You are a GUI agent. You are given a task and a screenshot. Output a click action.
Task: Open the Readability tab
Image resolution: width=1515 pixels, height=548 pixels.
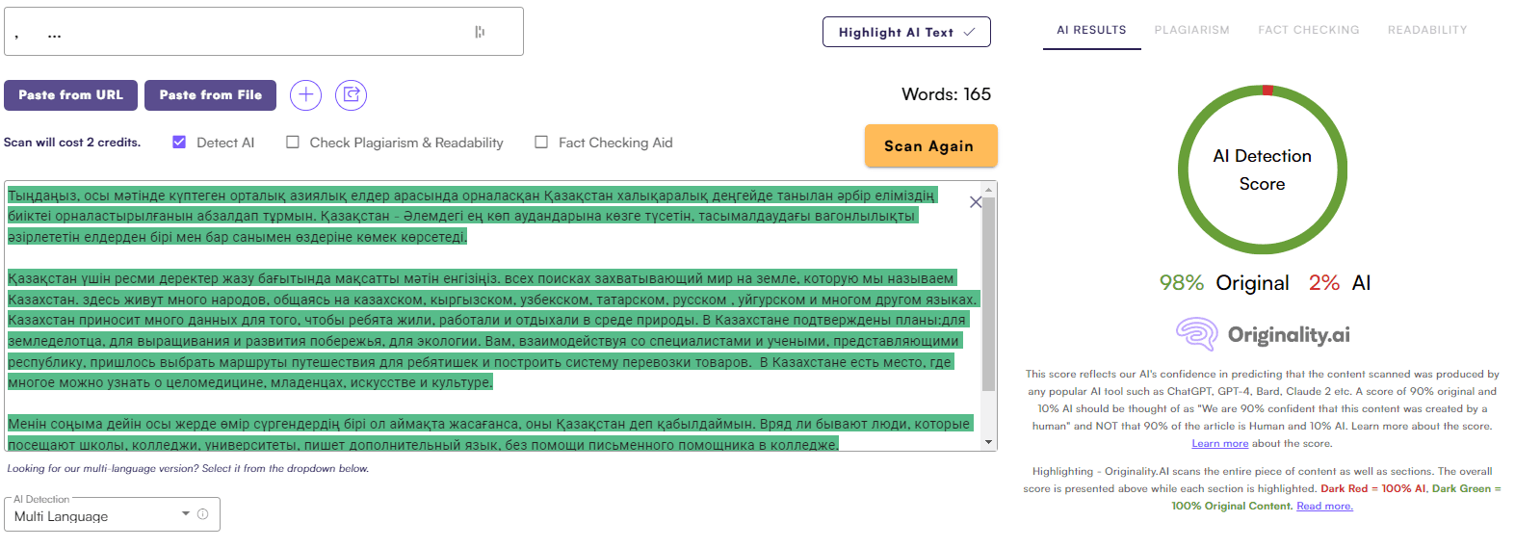click(x=1426, y=30)
